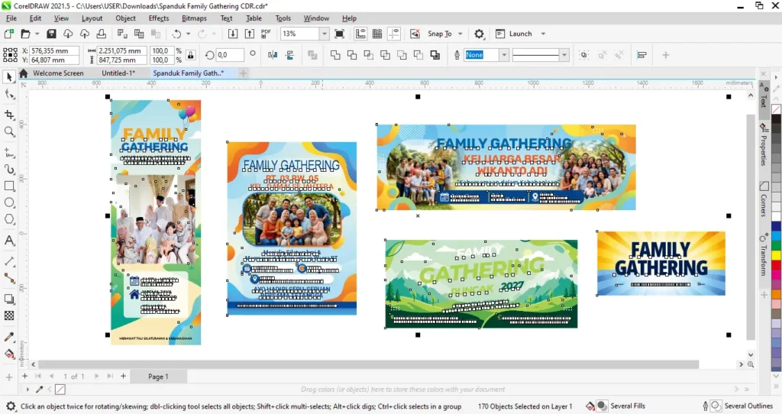This screenshot has height=414, width=782.
Task: Click the Export icon
Action: coord(250,34)
